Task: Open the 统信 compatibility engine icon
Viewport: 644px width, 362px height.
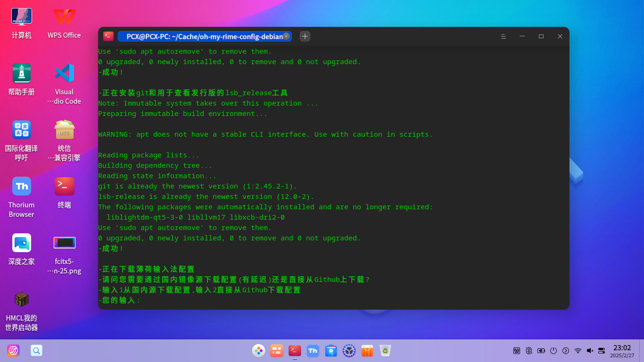Action: (64, 130)
